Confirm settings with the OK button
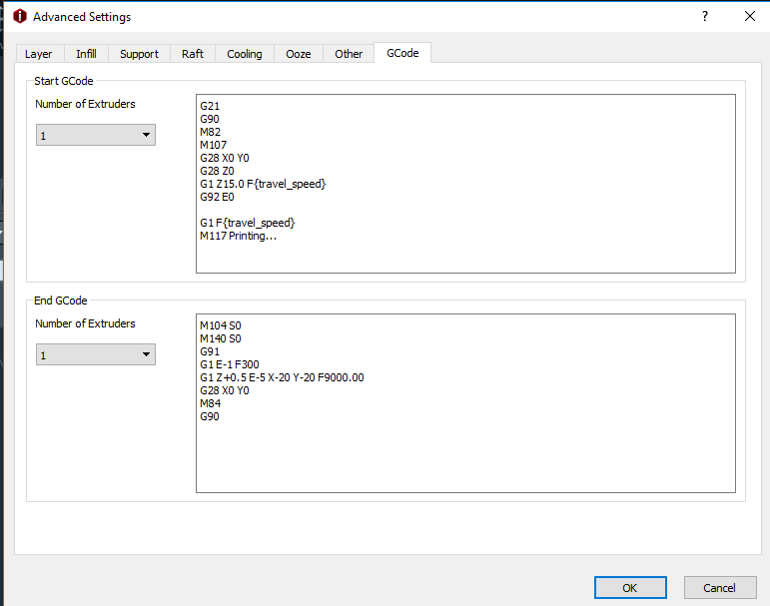 630,588
